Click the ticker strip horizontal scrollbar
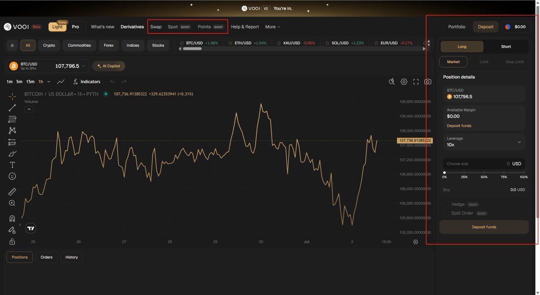The height and width of the screenshot is (295, 540). pos(192,49)
